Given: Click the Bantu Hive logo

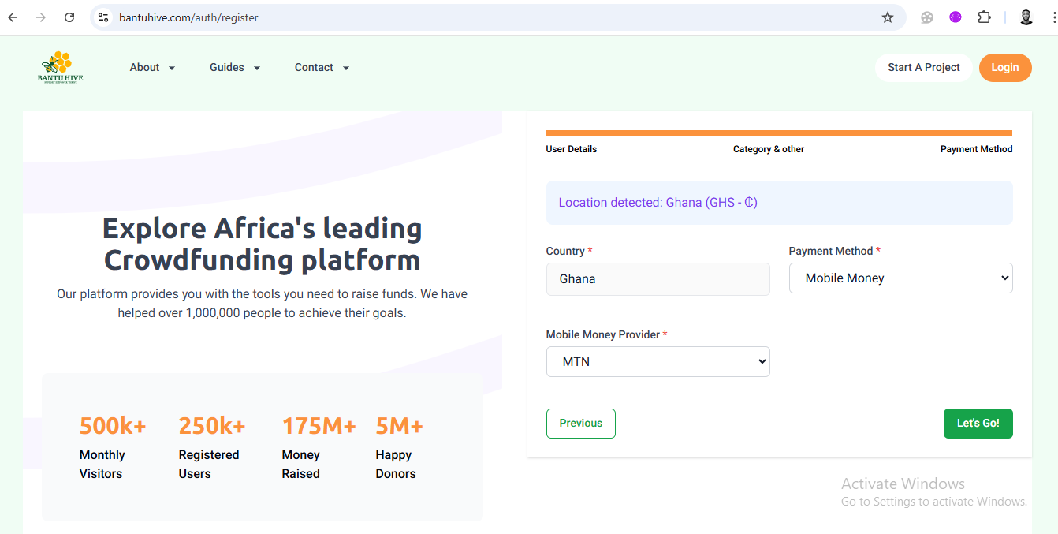Looking at the screenshot, I should point(60,67).
